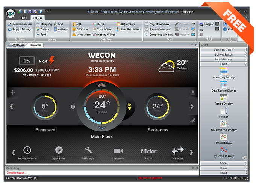Select the File List object
Screen dimensions: 256x185
point(224,113)
